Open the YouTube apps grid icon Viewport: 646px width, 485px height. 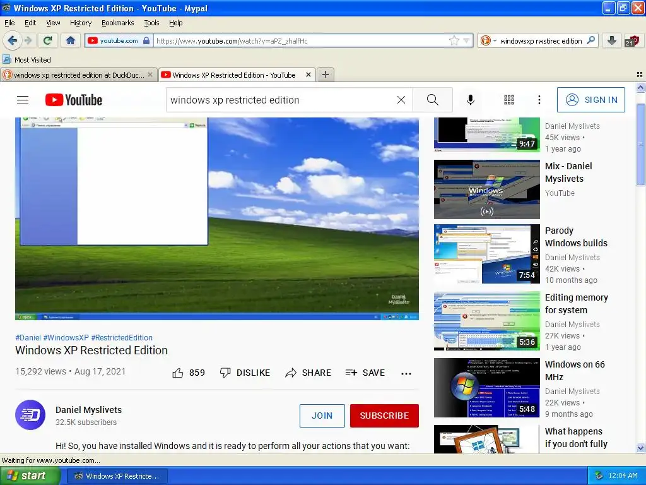click(x=509, y=100)
